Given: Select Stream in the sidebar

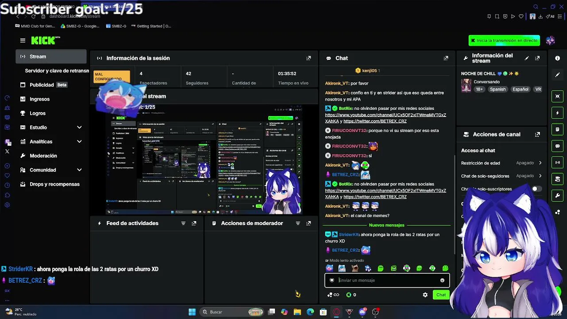Looking at the screenshot, I should click(x=51, y=56).
